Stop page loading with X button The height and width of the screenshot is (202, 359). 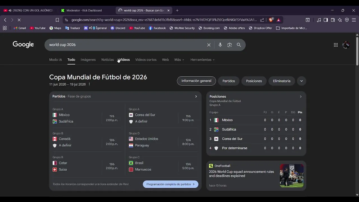19,20
